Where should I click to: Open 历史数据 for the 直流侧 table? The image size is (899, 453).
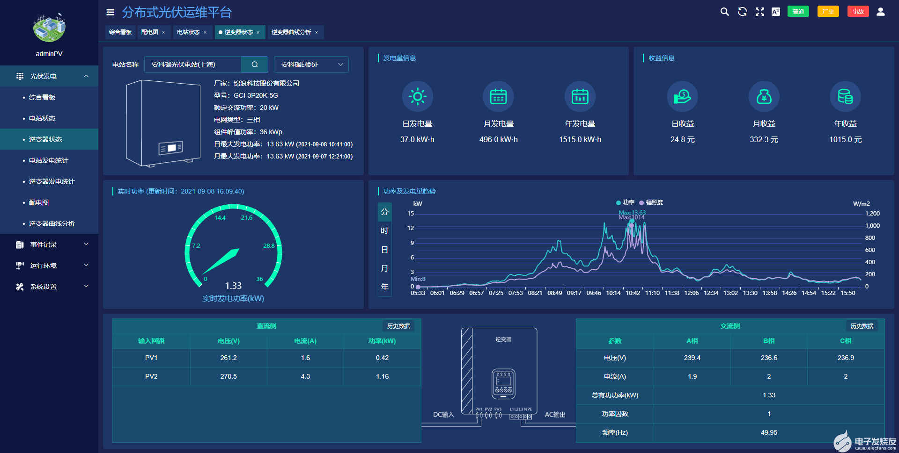click(398, 326)
